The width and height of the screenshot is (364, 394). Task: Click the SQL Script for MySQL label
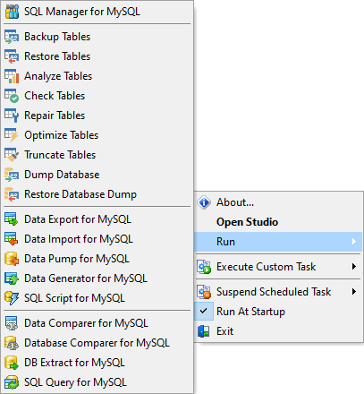74,298
